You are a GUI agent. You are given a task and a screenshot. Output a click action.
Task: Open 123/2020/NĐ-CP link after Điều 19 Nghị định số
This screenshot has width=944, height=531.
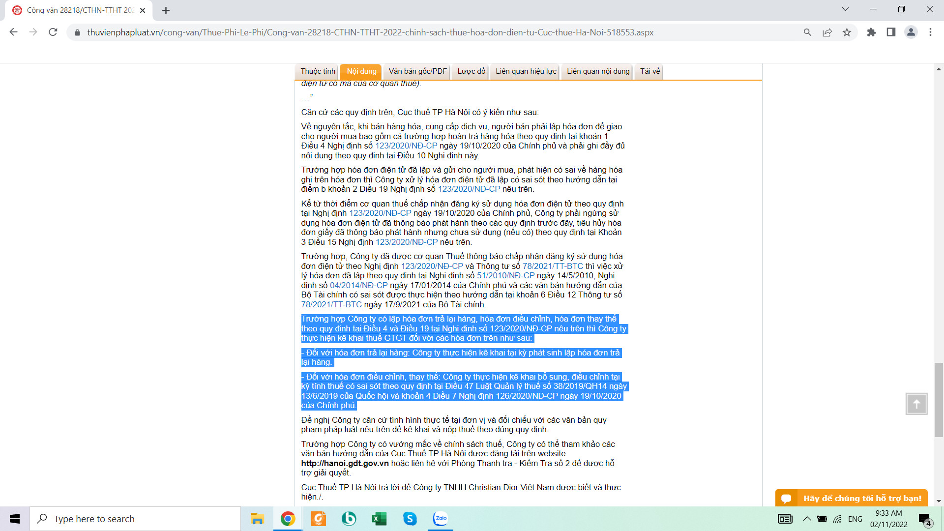tap(469, 189)
